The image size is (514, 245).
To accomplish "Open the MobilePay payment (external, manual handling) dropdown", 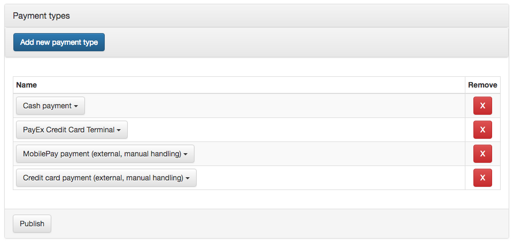I will (x=105, y=154).
